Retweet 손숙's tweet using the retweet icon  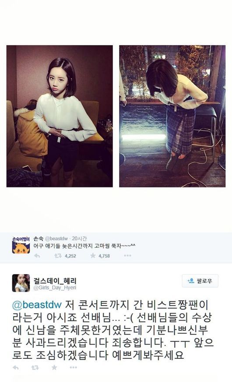click(58, 256)
